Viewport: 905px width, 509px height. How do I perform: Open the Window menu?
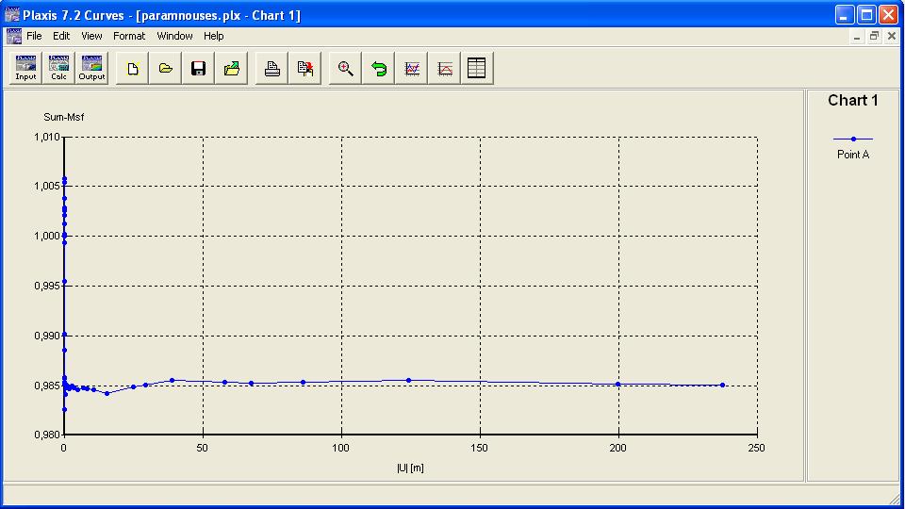click(174, 36)
